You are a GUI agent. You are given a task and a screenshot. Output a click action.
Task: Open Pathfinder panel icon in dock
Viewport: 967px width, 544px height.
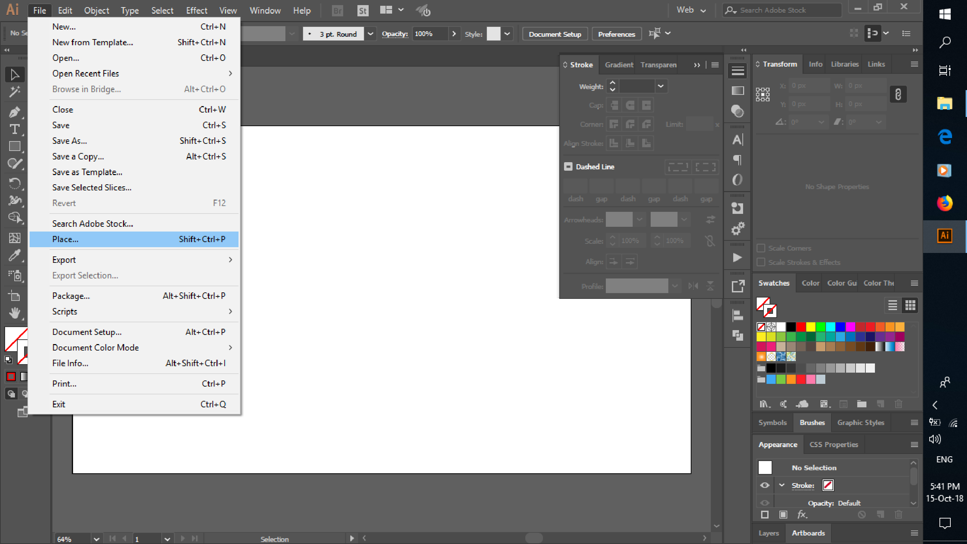pyautogui.click(x=737, y=335)
